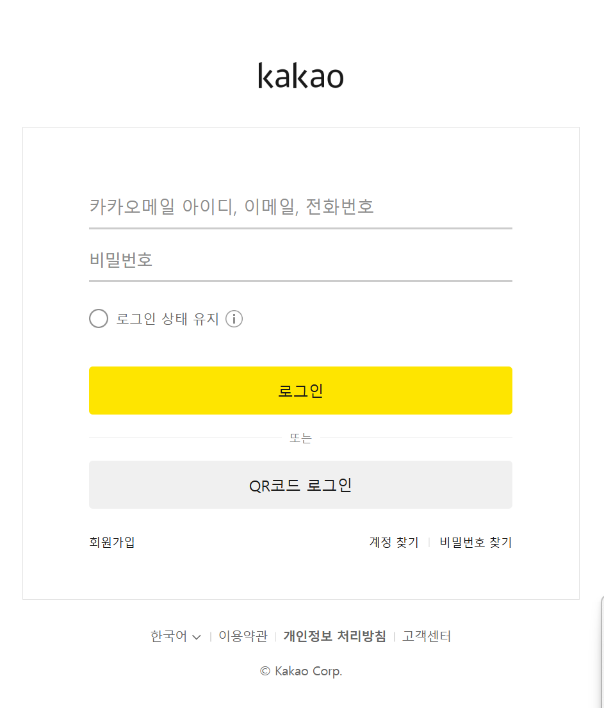
Task: Open the 한국어 language dropdown
Action: click(x=169, y=636)
